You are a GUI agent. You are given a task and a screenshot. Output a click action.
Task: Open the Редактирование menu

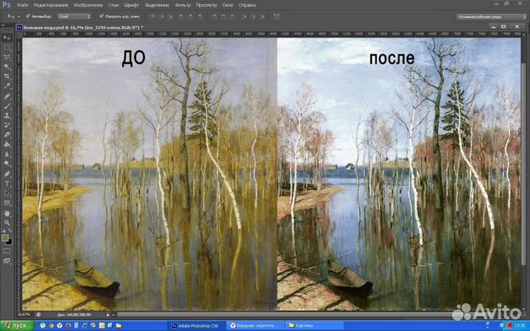tap(51, 5)
